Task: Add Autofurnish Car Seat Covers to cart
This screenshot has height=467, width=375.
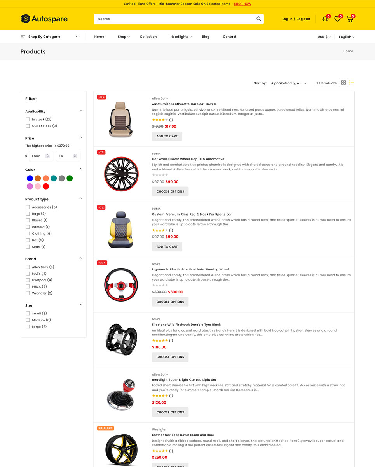Action: [167, 136]
